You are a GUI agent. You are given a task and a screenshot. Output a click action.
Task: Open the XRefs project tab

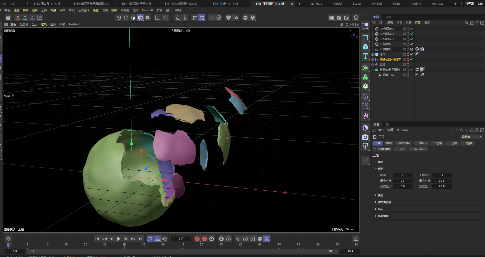coord(421,143)
